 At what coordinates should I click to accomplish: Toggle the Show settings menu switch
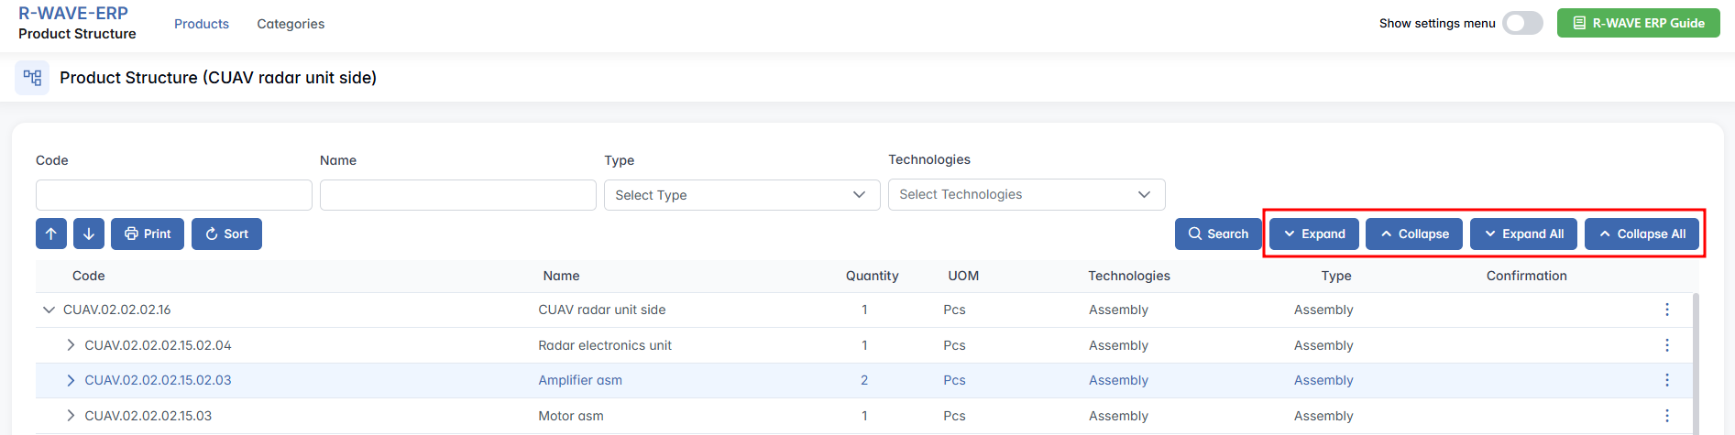(x=1522, y=23)
